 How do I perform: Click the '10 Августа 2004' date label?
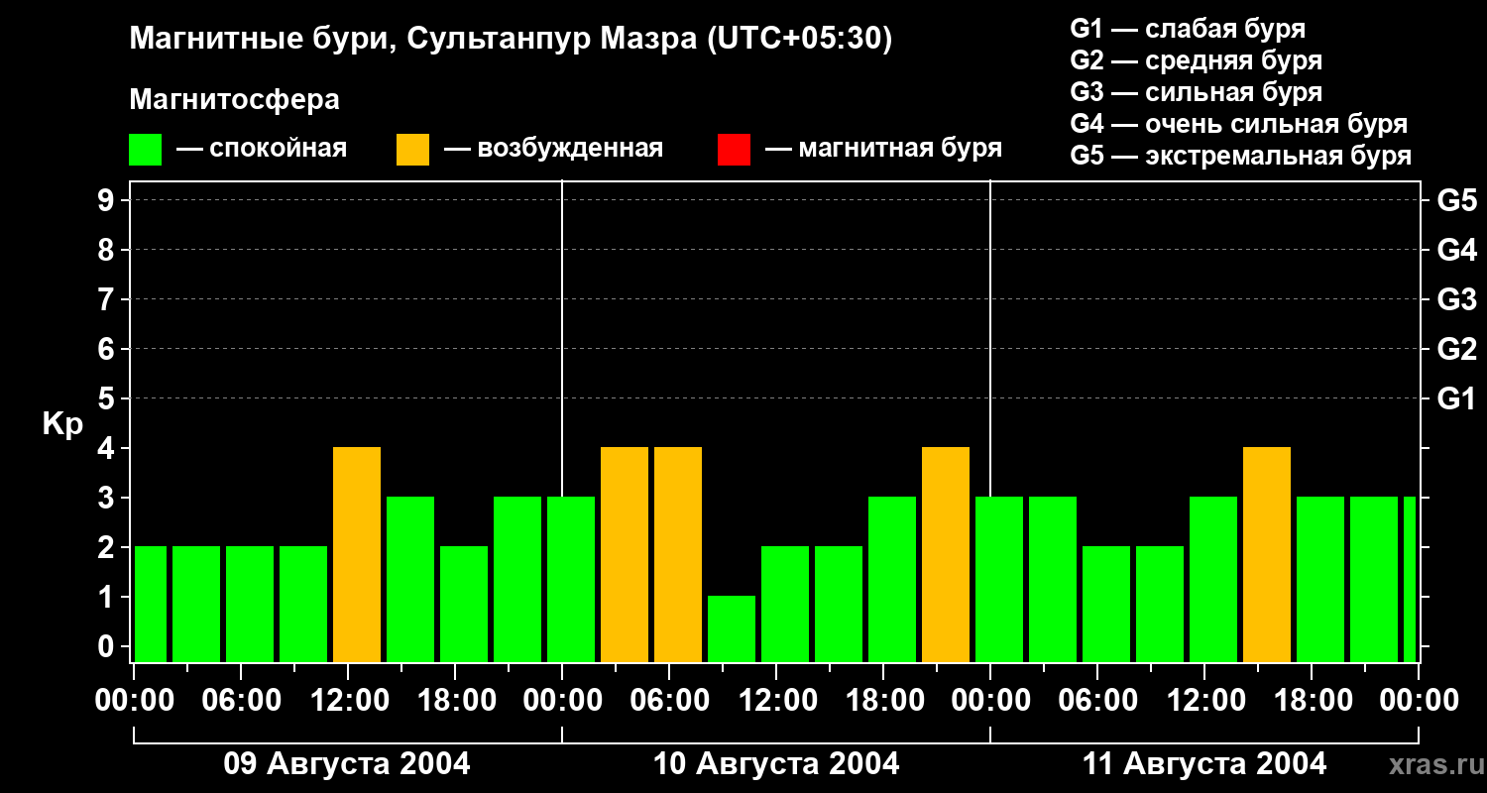click(x=776, y=764)
